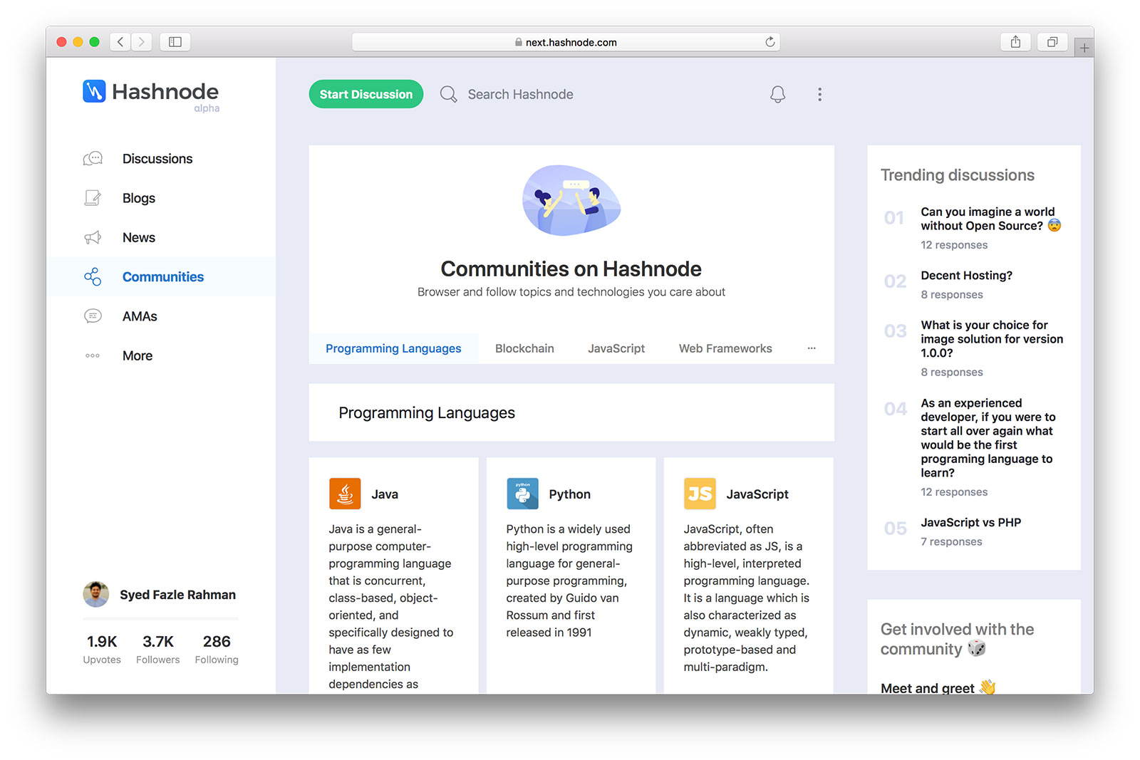Viewport: 1140px width, 760px height.
Task: Switch to the Blockchain tab
Action: 524,348
